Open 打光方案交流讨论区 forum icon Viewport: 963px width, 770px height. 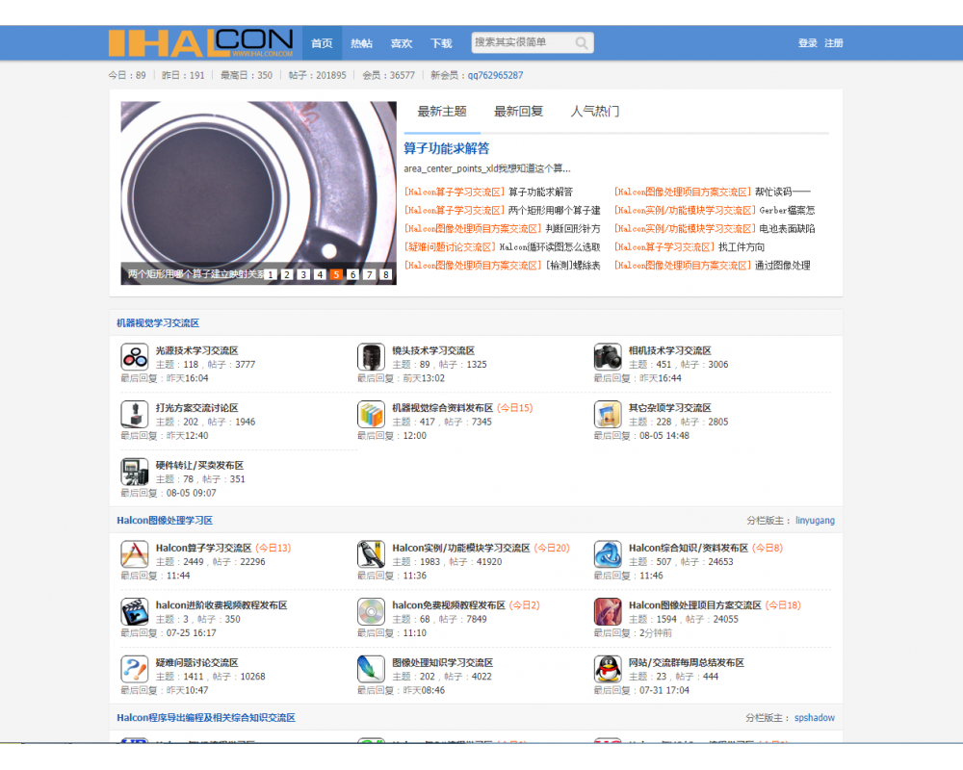135,414
